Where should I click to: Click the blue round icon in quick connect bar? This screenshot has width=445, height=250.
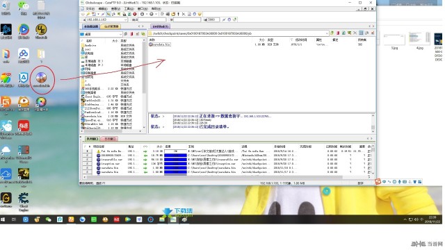click(229, 19)
